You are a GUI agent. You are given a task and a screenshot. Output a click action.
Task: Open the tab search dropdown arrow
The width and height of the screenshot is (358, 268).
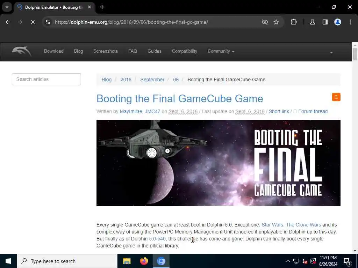coord(7,7)
